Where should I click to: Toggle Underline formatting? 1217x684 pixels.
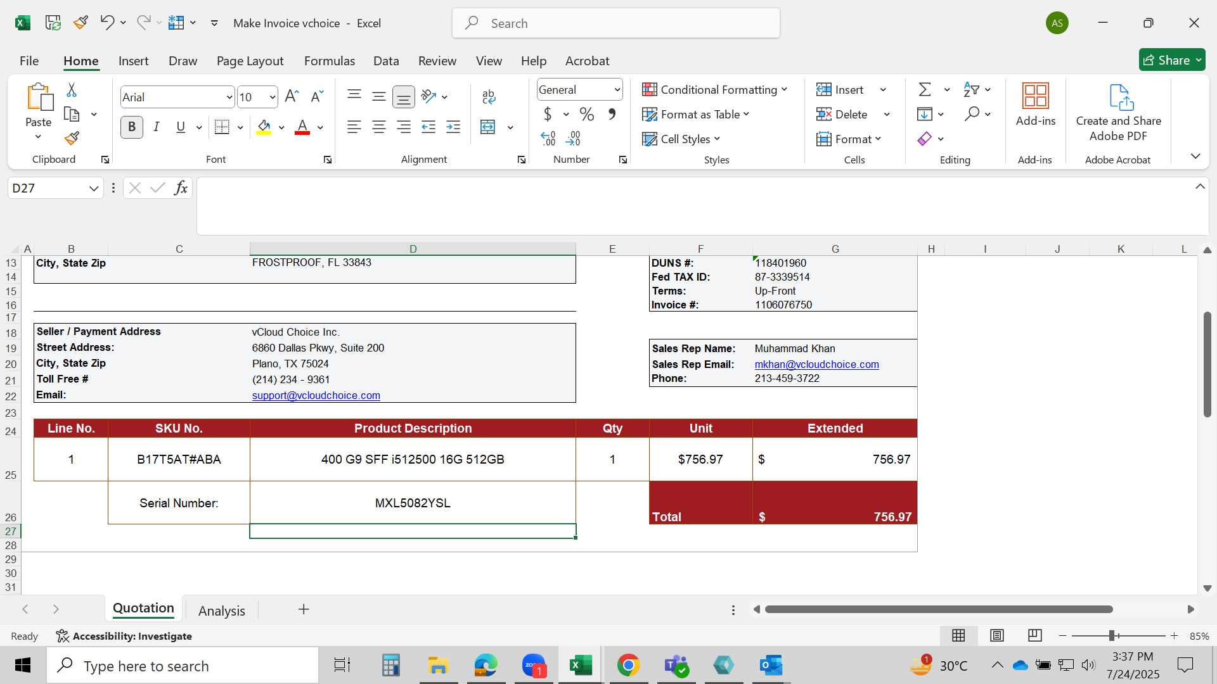(181, 127)
